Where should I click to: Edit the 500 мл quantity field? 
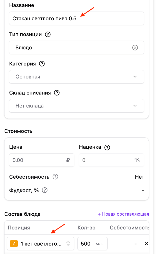pyautogui.click(x=92, y=244)
